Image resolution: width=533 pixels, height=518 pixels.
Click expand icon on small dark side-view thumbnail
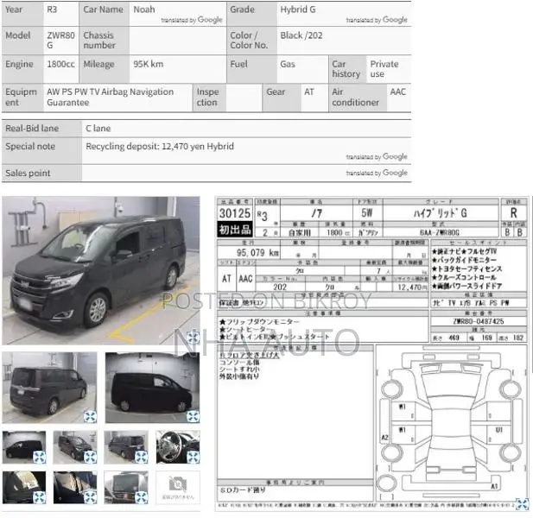coord(40,458)
